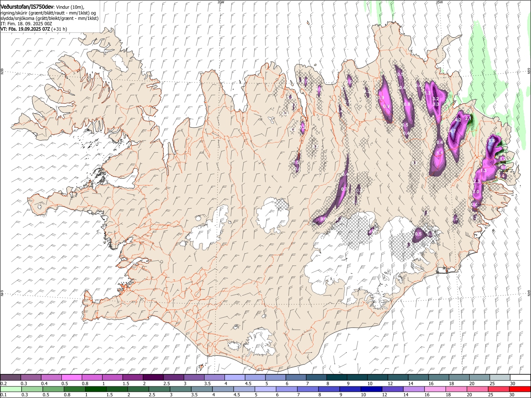Click the 2.0 precipitation value on the map
Viewport: 531px width, 398px height.
(476, 192)
